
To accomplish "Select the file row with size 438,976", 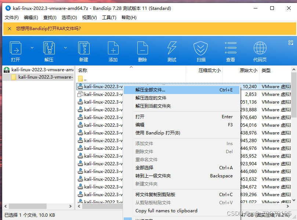I will coord(184,133).
